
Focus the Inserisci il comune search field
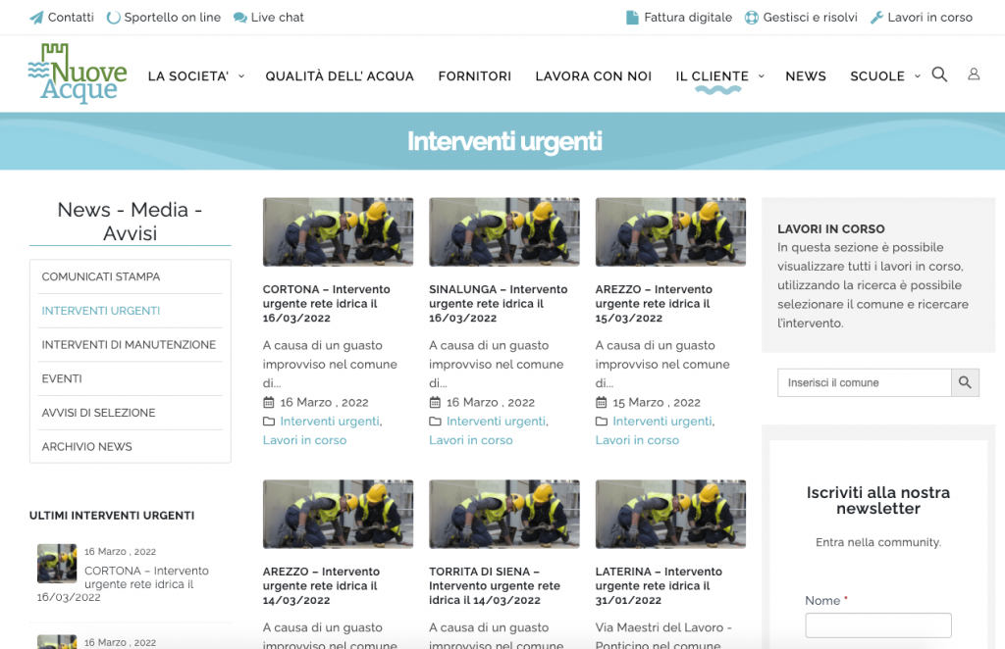tap(864, 382)
